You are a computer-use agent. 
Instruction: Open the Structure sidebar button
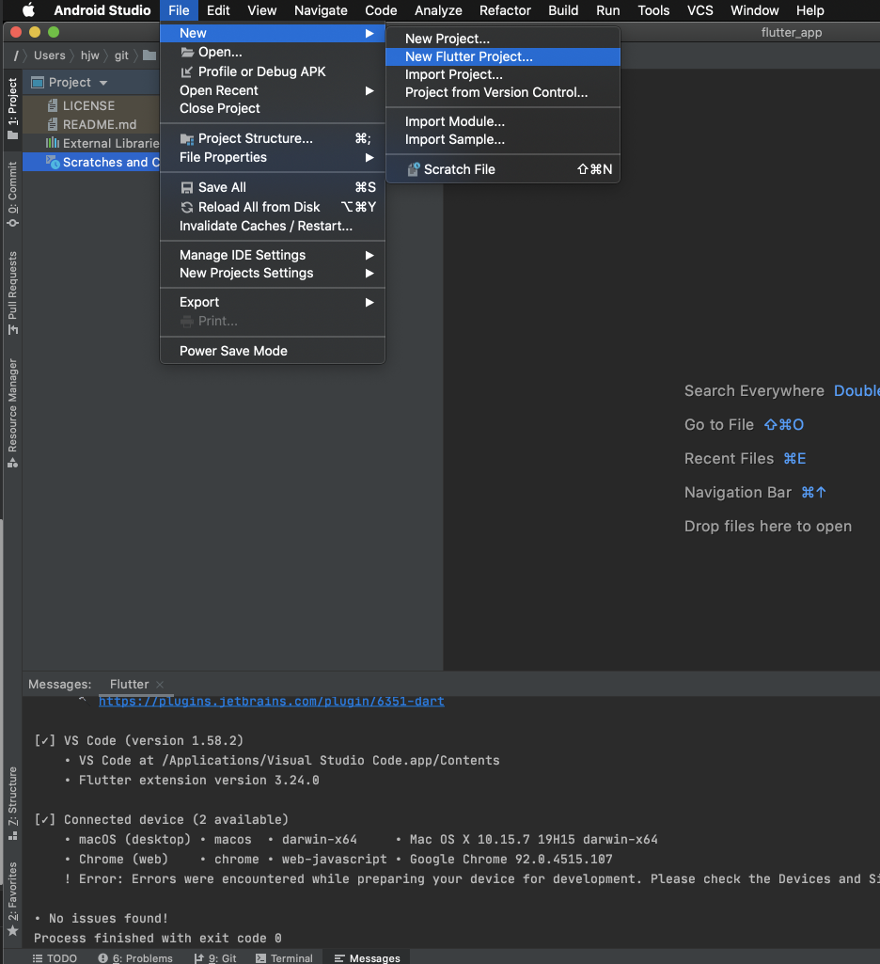[x=12, y=803]
